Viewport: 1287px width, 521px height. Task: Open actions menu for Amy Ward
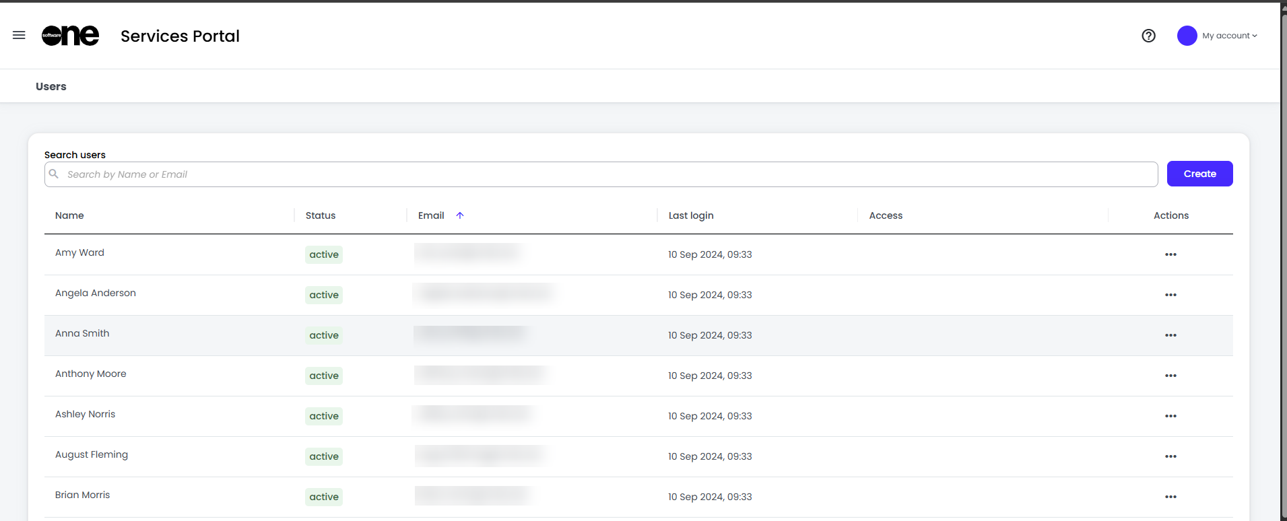click(1170, 254)
